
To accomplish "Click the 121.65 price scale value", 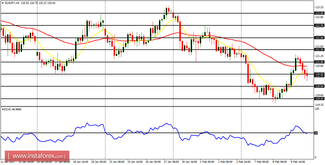I will point(319,47).
